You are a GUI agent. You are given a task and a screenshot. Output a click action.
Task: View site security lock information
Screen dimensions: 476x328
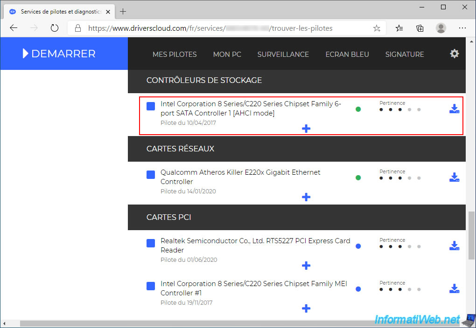point(78,28)
